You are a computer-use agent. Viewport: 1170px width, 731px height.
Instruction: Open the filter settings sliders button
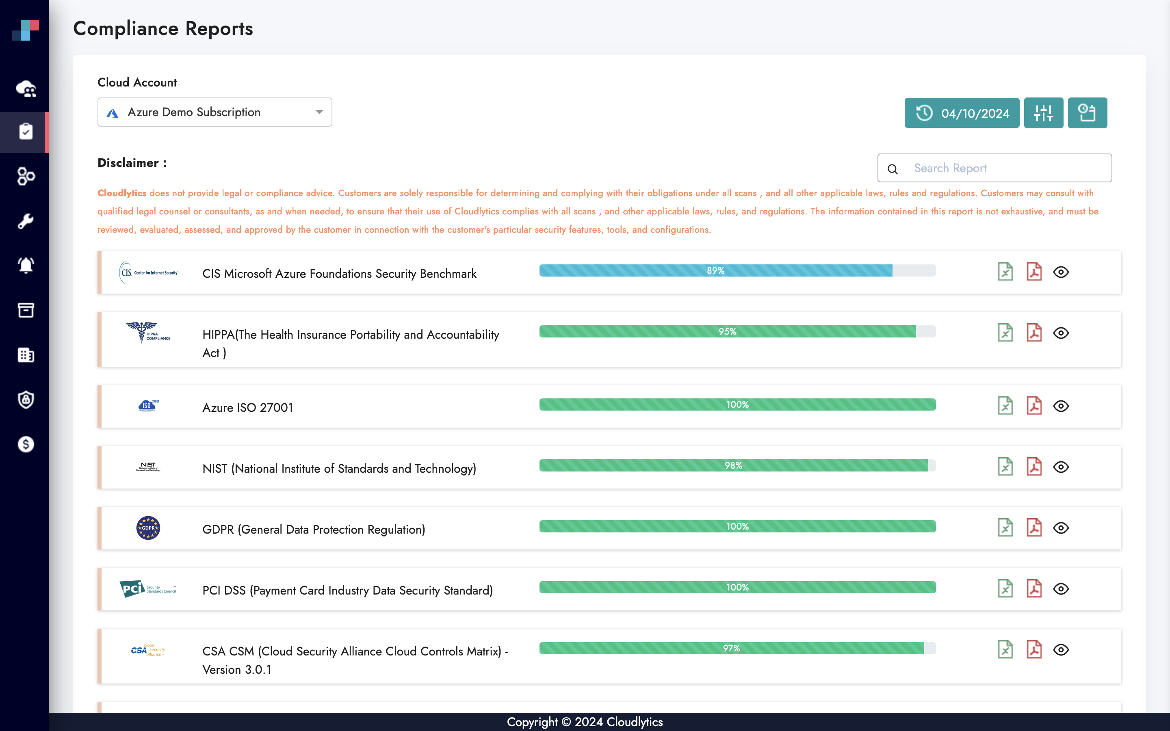click(1043, 112)
